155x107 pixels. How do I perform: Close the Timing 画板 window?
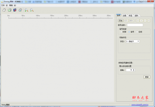[151, 1]
